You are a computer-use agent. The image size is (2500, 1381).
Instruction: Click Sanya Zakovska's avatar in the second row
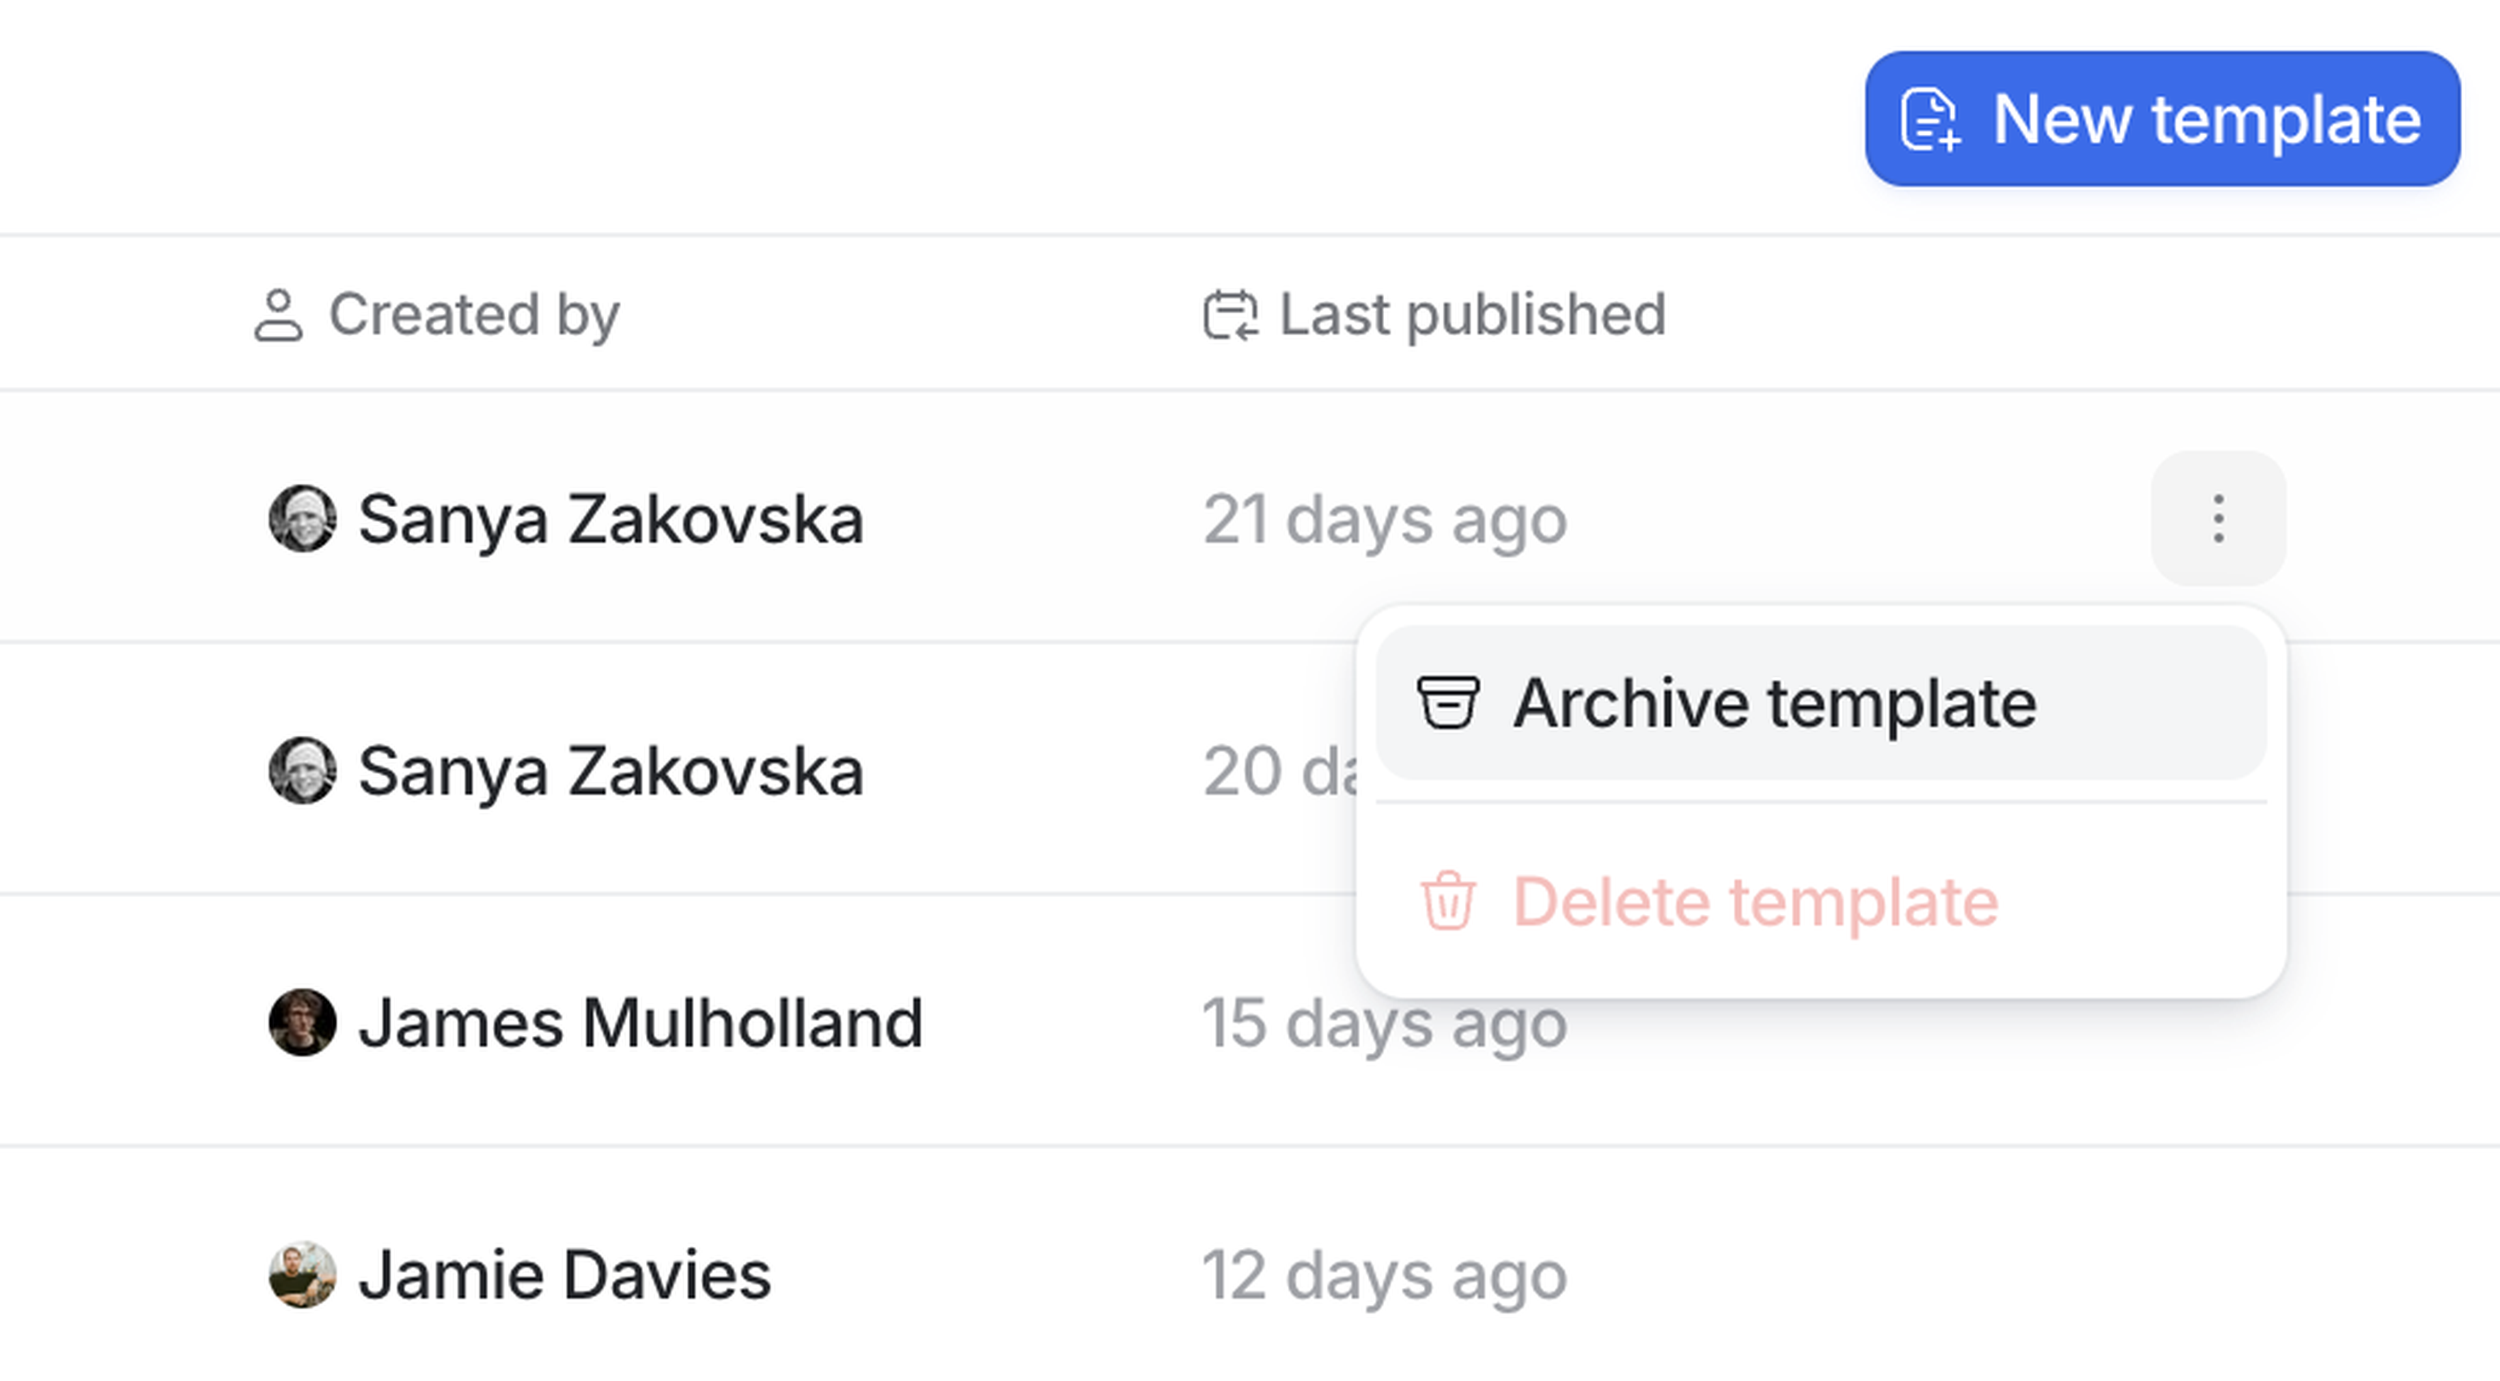click(x=303, y=770)
